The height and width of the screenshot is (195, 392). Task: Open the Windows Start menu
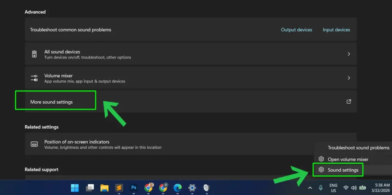[x=75, y=188]
